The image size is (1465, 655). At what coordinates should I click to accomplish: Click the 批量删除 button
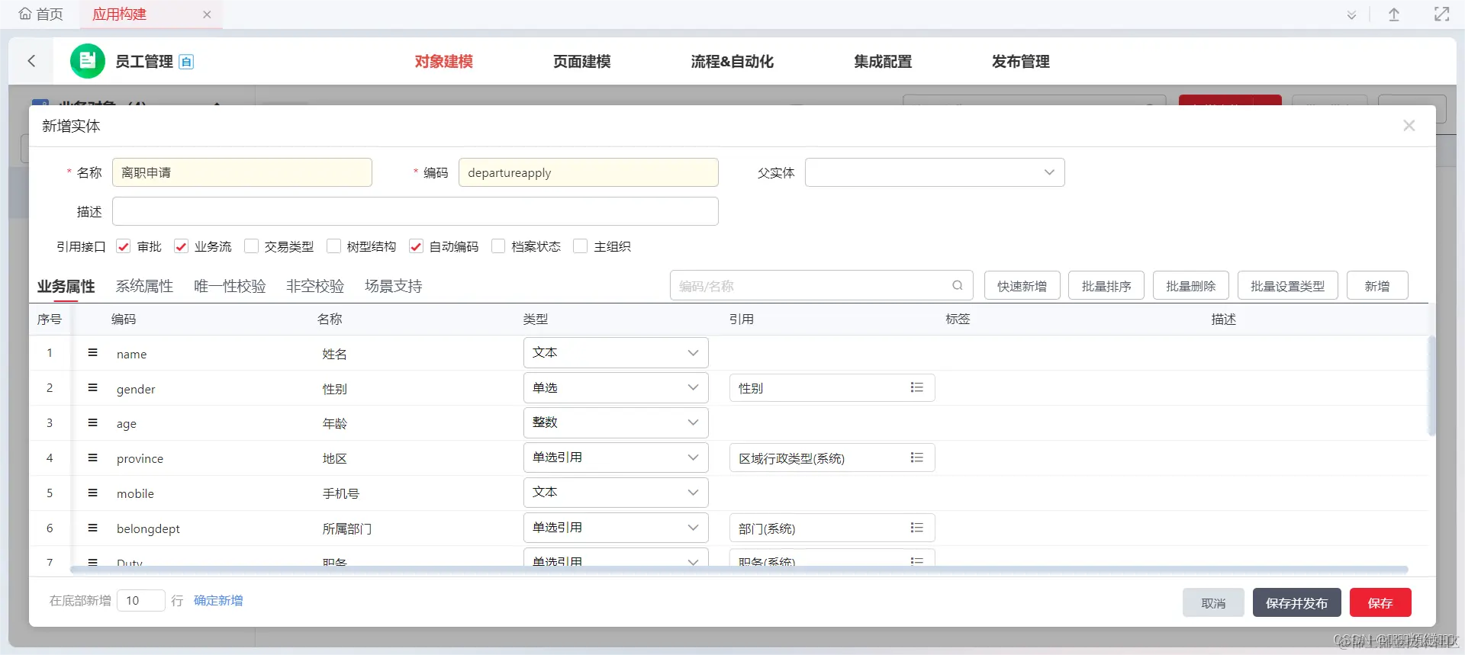1191,286
